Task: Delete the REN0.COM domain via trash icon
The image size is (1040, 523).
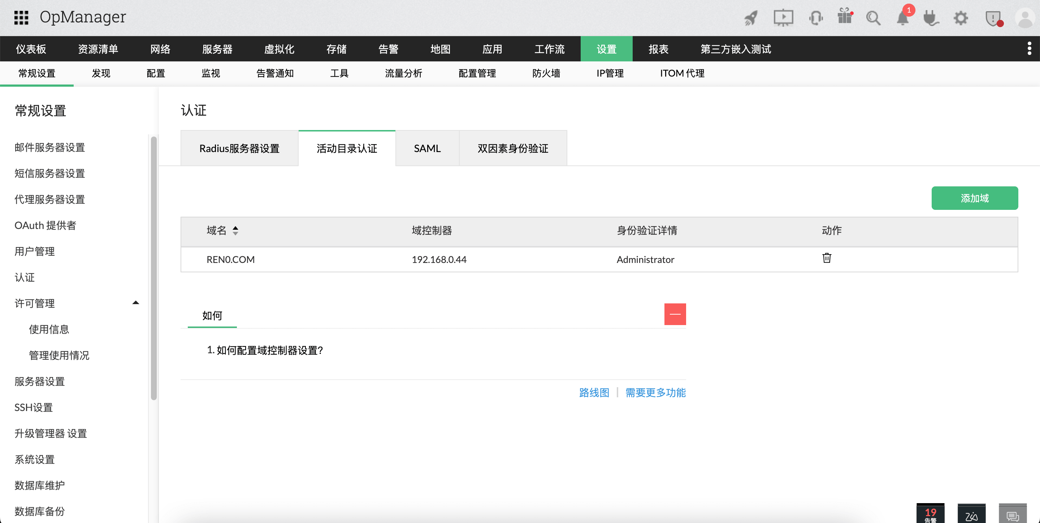Action: coord(827,258)
